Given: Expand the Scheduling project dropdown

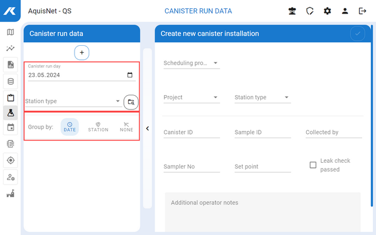Looking at the screenshot, I should point(191,63).
